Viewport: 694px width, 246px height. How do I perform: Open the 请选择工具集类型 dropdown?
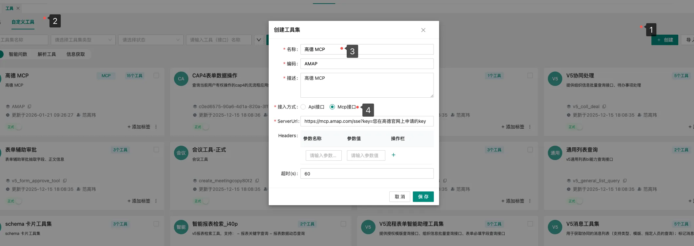coord(83,40)
